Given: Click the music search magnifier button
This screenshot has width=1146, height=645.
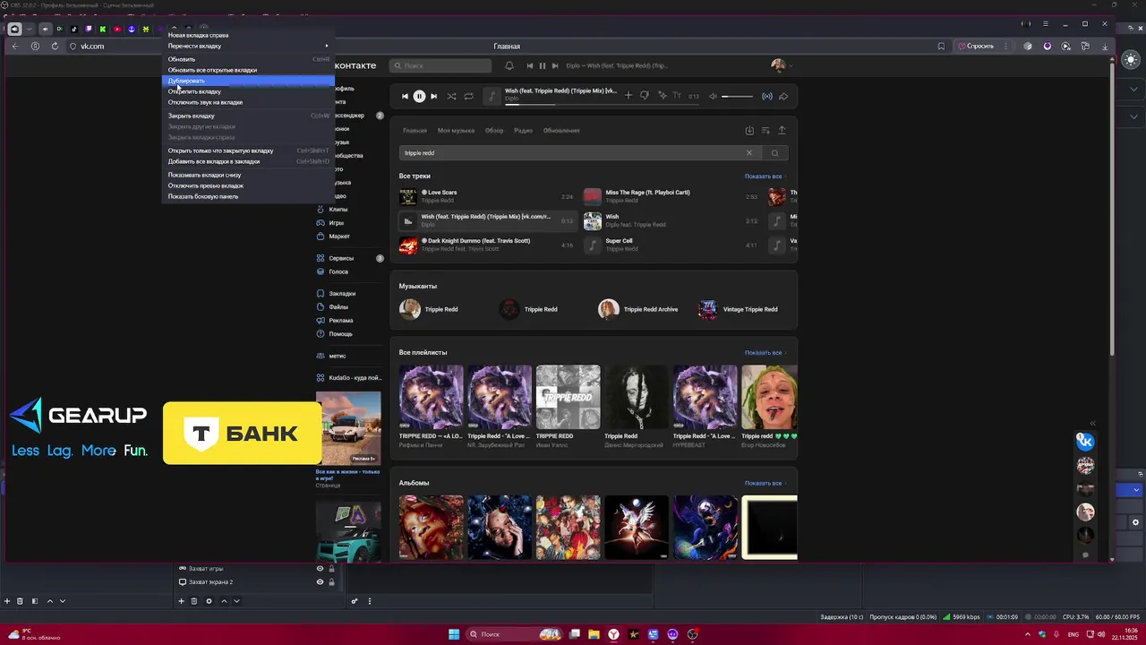Looking at the screenshot, I should click(774, 153).
